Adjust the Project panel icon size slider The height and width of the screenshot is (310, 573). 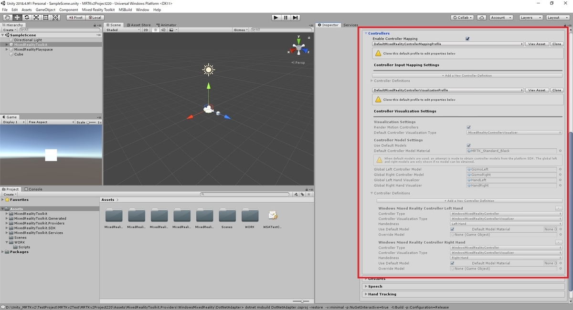tap(302, 301)
